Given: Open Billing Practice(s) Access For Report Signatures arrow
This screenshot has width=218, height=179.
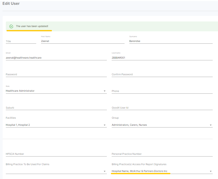Looking at the screenshot, I should coord(210,171).
